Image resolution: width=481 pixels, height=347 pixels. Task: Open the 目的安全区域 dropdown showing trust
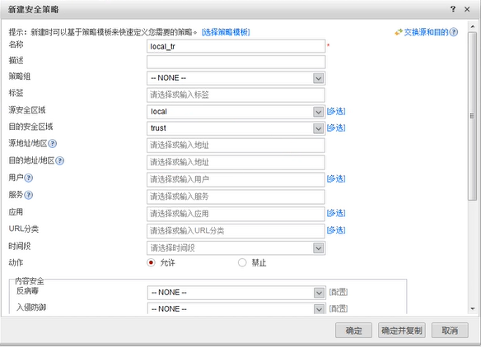point(236,128)
